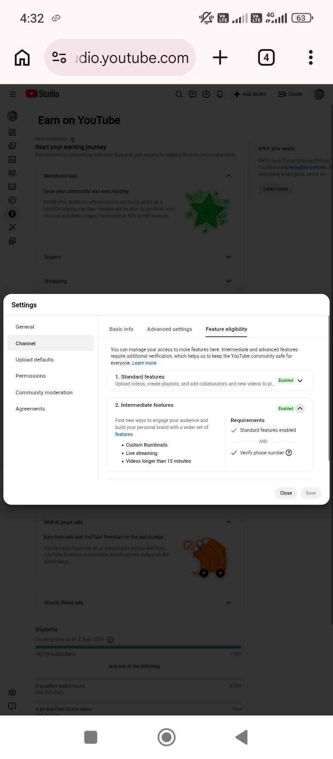Open the Studio search magnifier icon

[179, 94]
